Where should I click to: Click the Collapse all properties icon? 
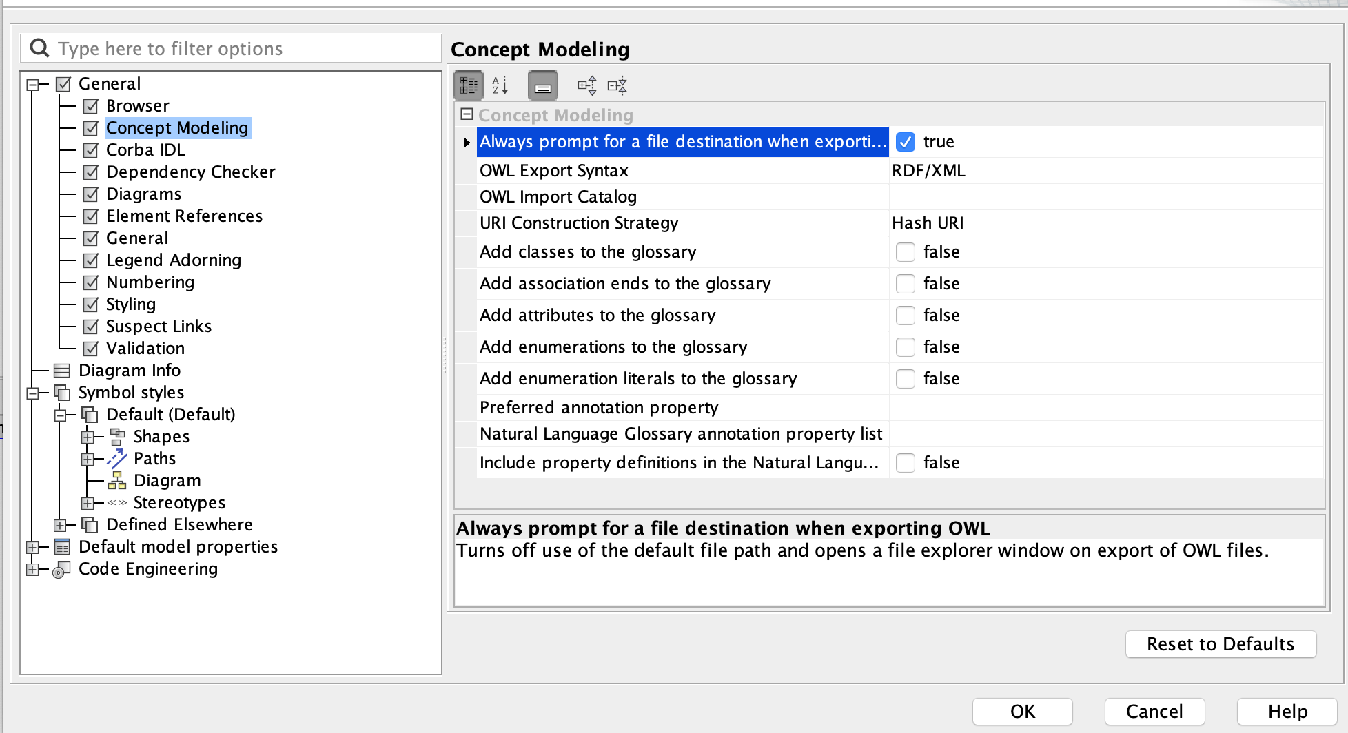click(x=617, y=85)
